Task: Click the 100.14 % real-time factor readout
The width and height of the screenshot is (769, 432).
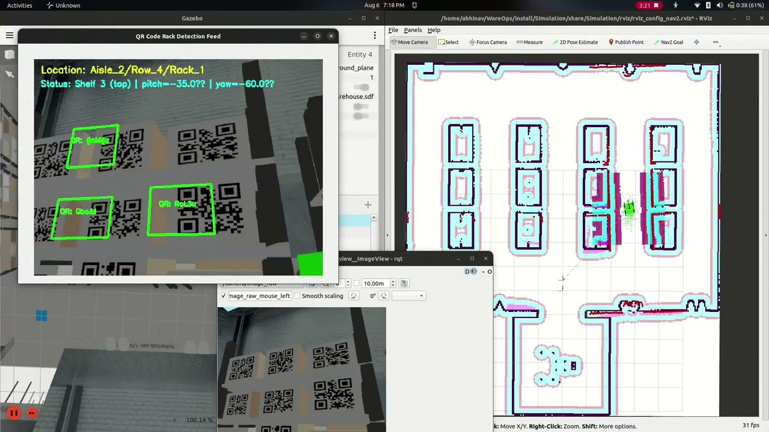Action: coord(199,420)
